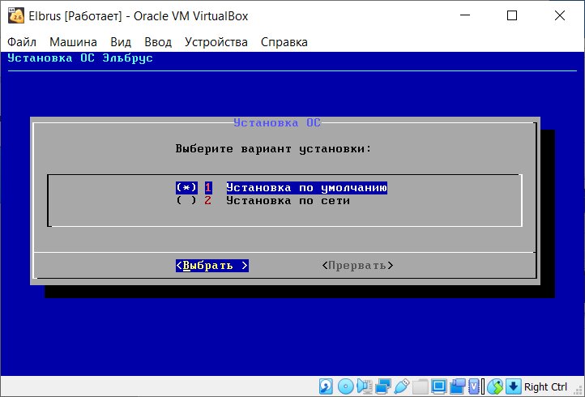
Task: Open the Устройства menu
Action: pos(216,42)
